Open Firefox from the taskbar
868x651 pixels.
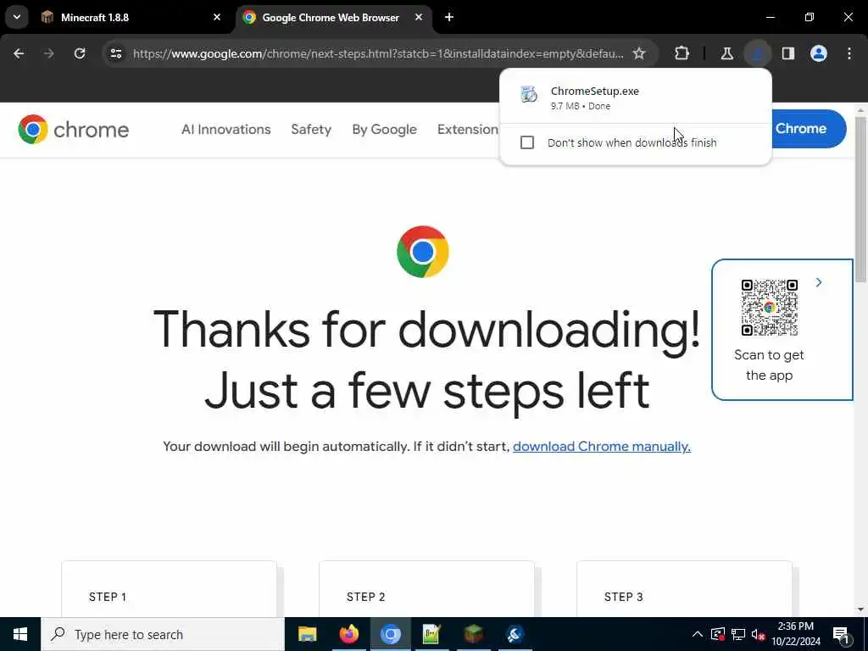(x=348, y=634)
